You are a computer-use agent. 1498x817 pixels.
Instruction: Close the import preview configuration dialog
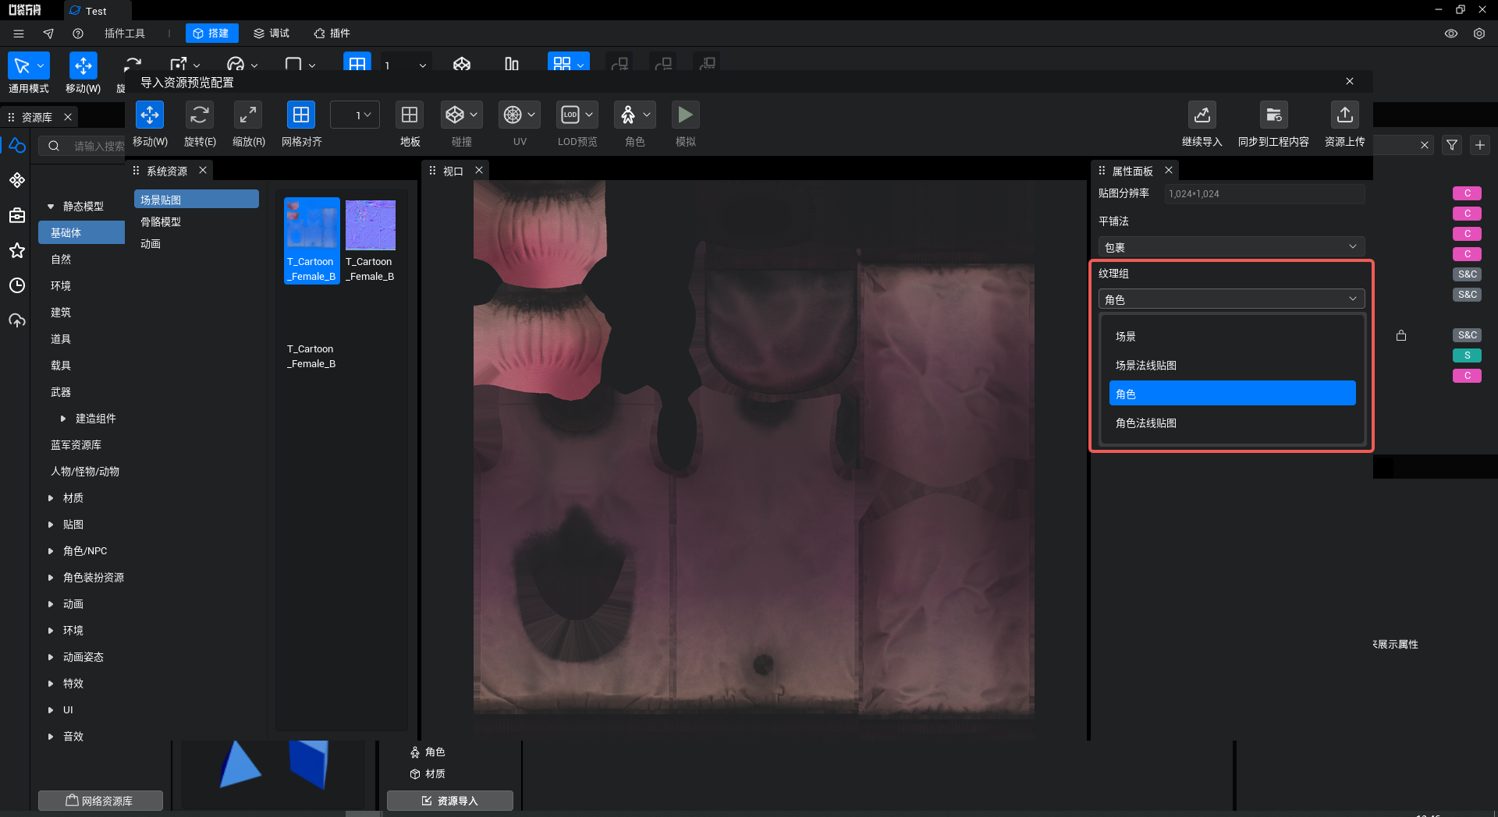coord(1350,81)
